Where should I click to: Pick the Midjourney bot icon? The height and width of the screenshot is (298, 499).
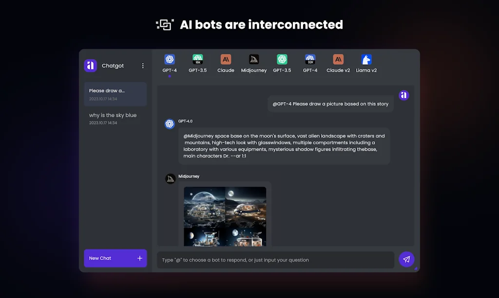(x=254, y=60)
